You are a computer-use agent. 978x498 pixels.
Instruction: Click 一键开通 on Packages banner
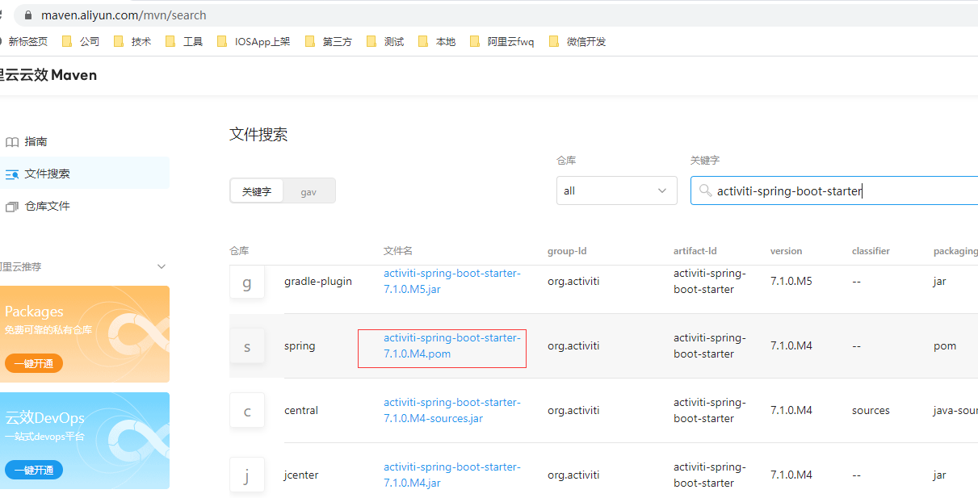coord(34,363)
